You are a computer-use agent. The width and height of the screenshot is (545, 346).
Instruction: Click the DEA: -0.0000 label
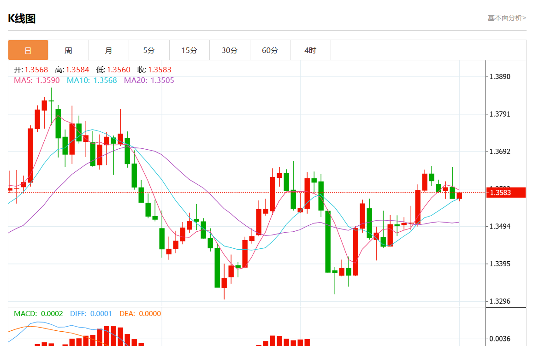pos(140,314)
